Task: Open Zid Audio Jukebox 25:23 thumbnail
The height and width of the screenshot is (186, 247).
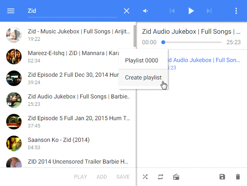Action: [14, 100]
